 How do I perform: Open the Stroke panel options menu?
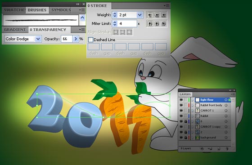point(166,6)
